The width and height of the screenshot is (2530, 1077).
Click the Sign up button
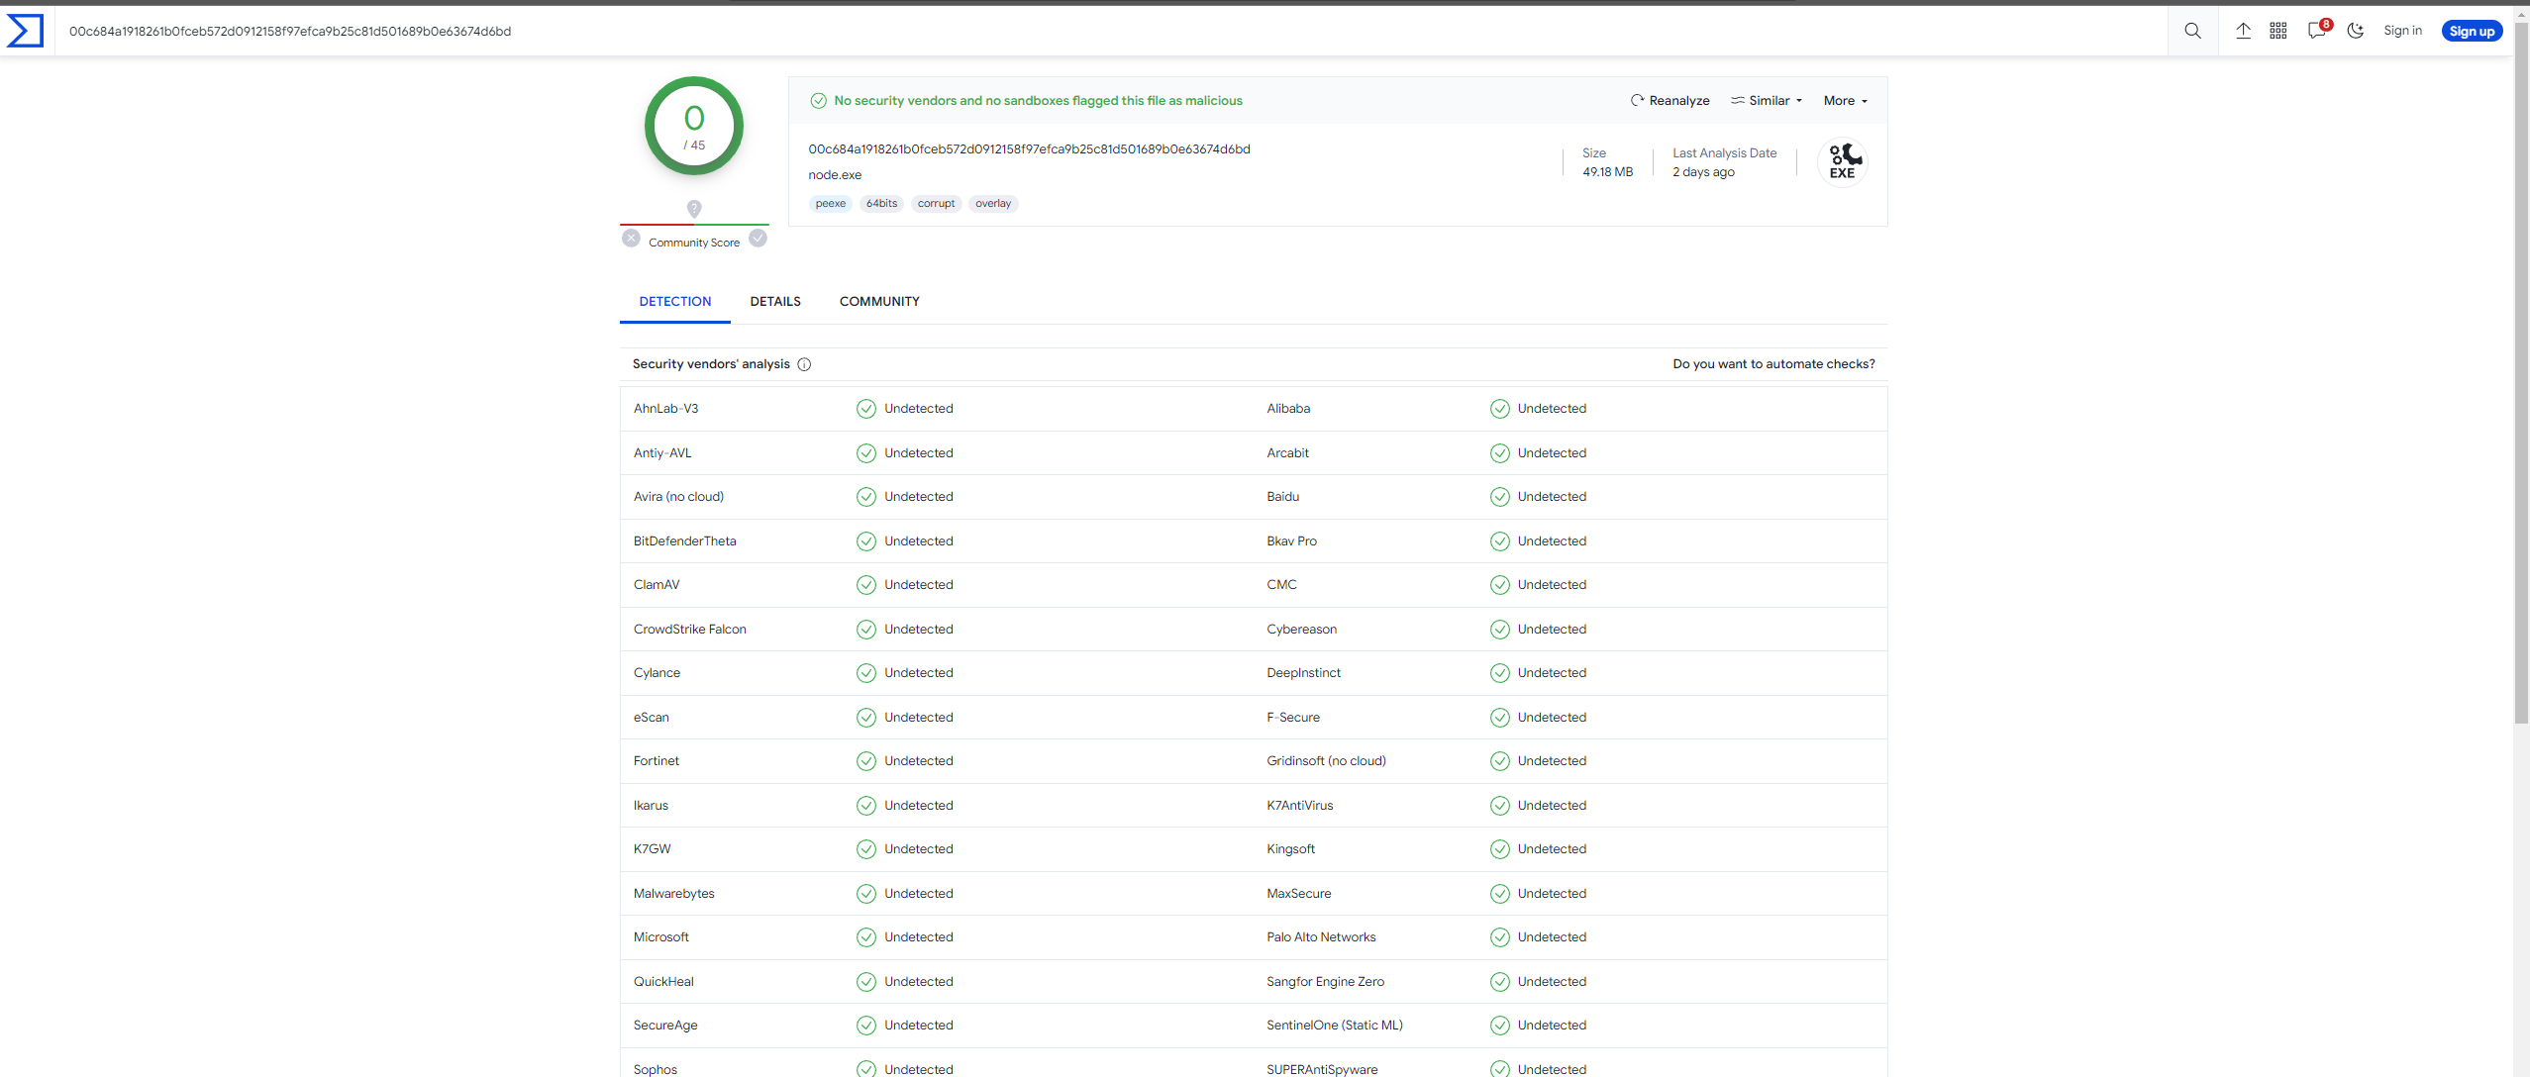pos(2472,31)
